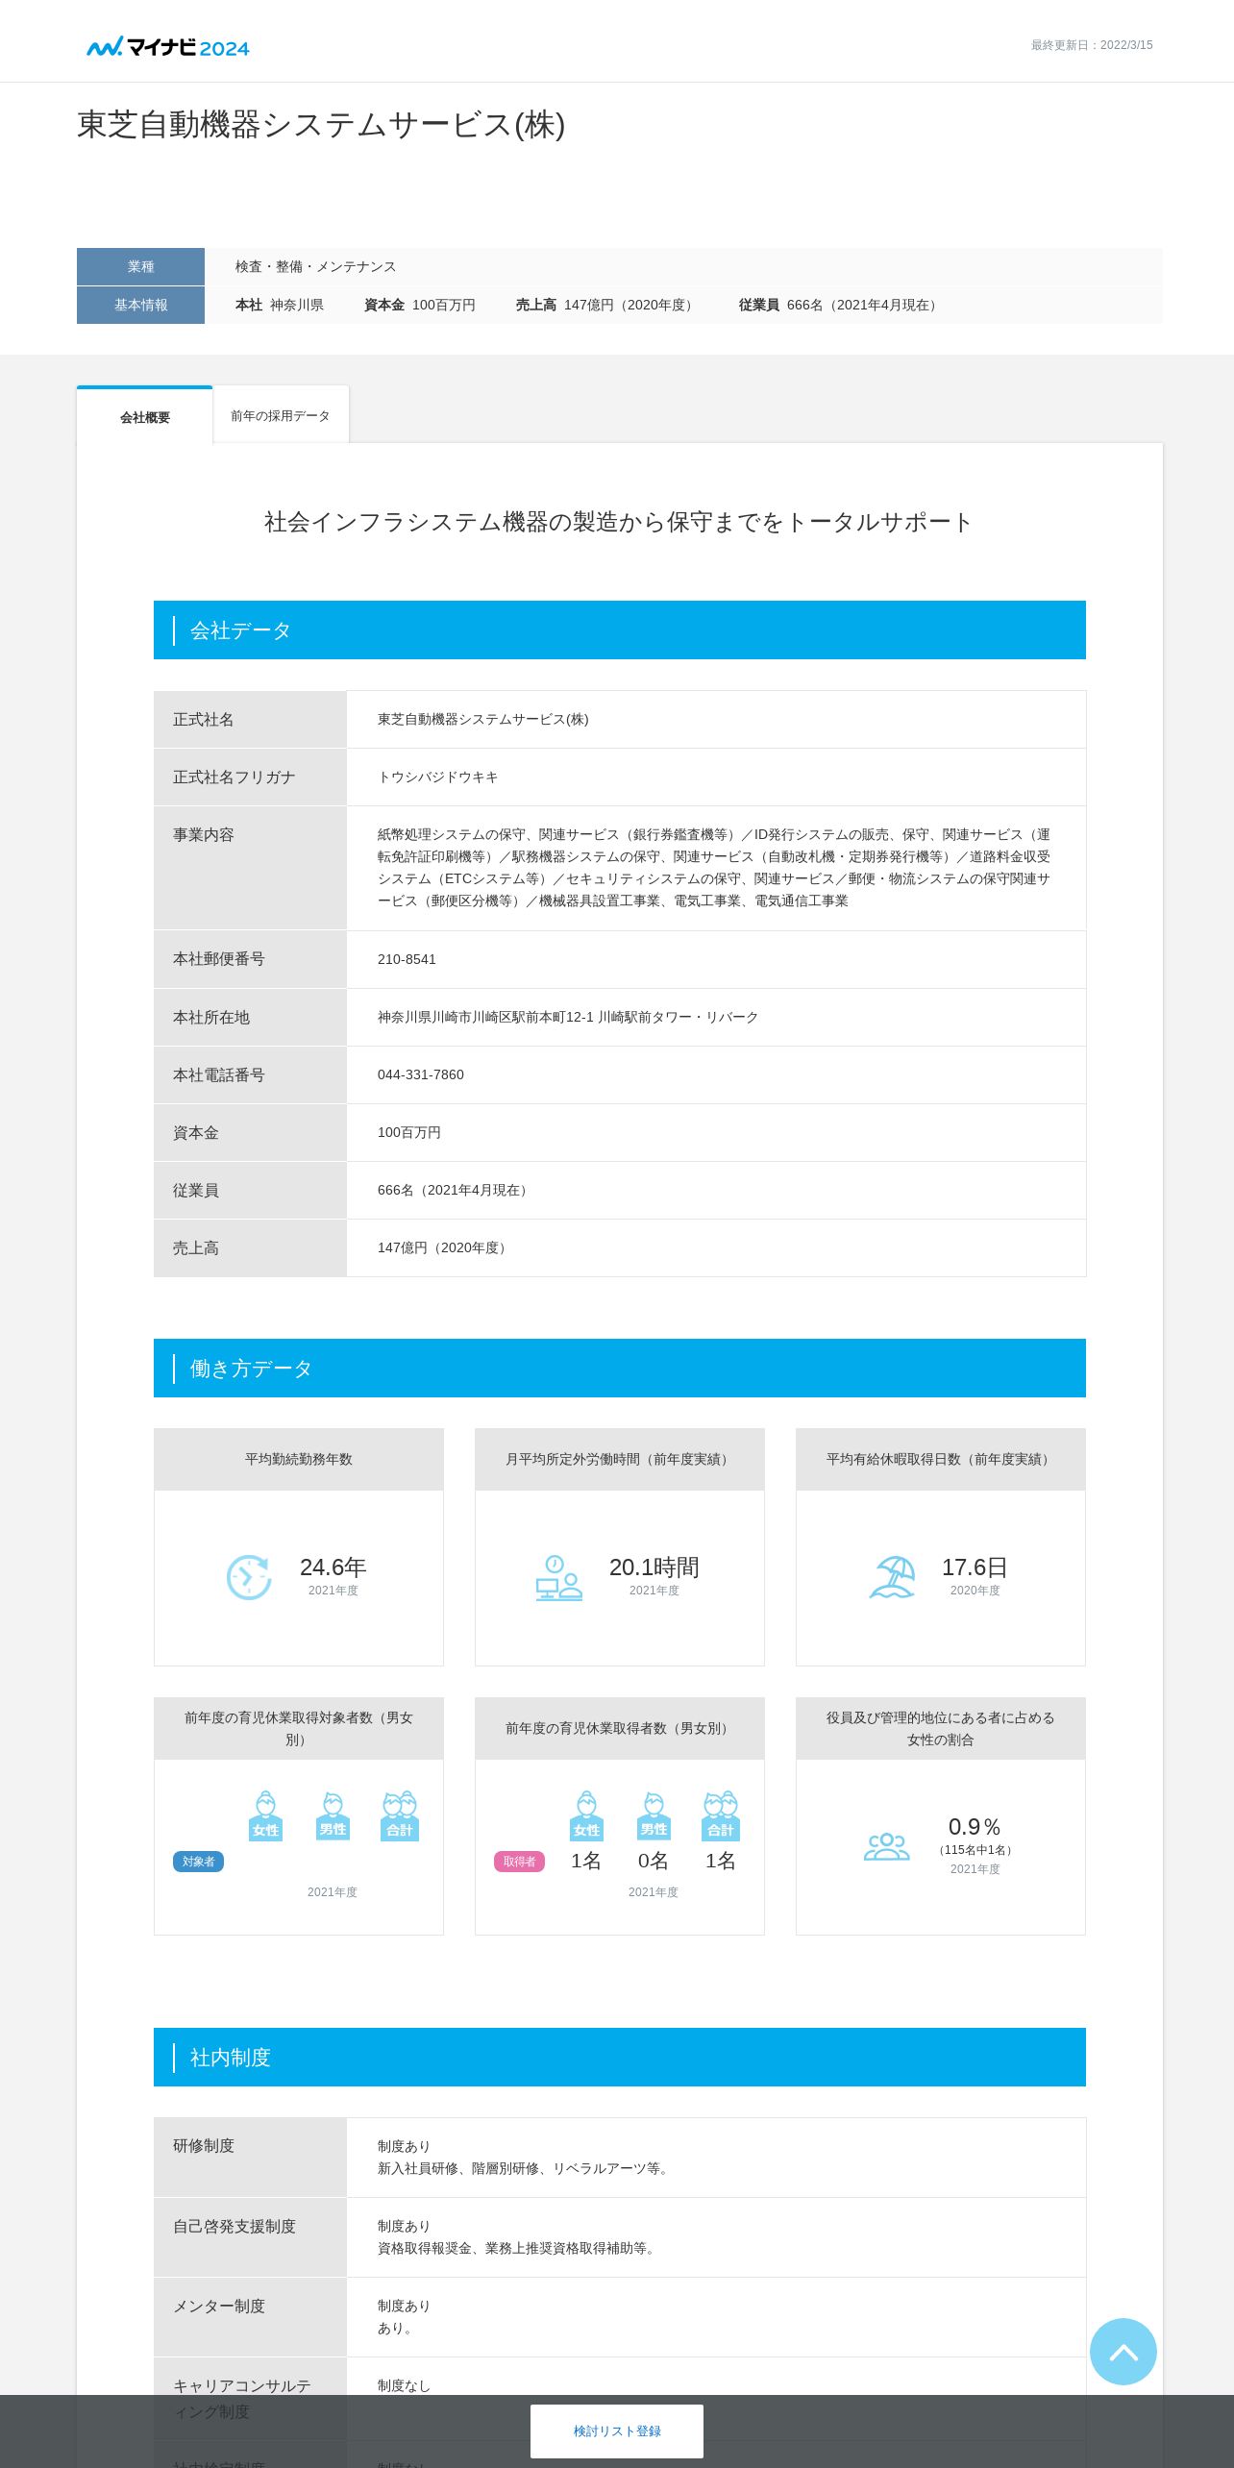This screenshot has width=1234, height=2468.
Task: Click the 事業内容 row label
Action: point(204,834)
